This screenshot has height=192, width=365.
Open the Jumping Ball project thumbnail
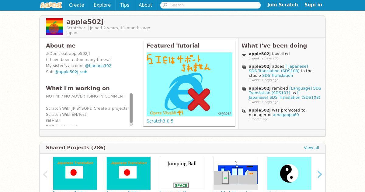tap(182, 173)
